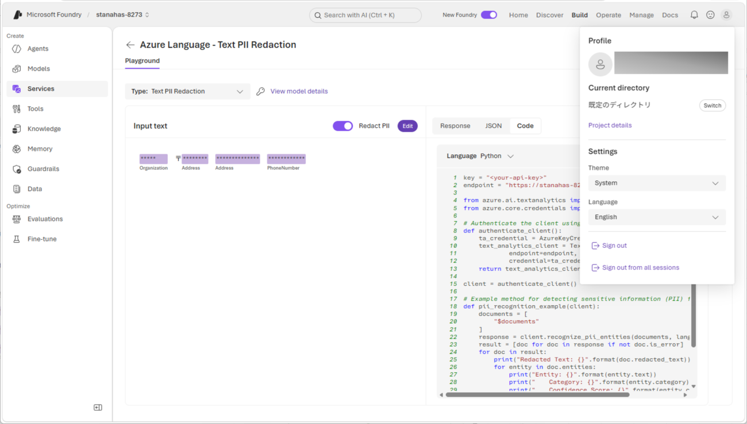The width and height of the screenshot is (747, 424).
Task: Open the Tools sidebar icon
Action: [17, 109]
